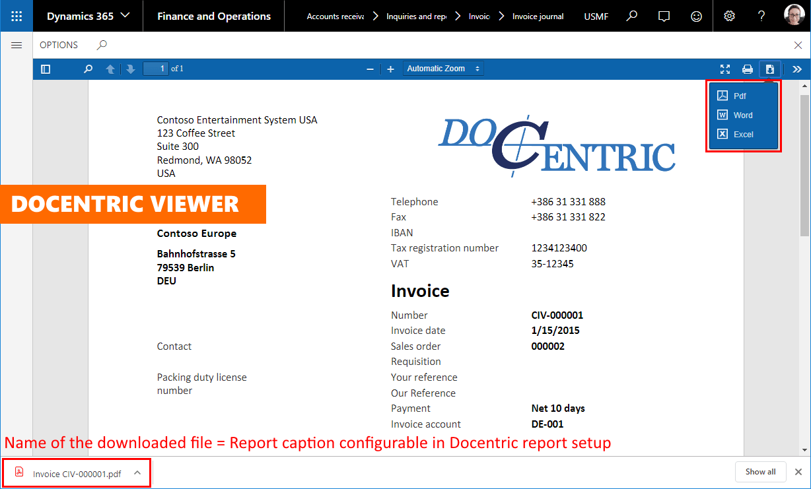Expand more viewer tools chevrons

pyautogui.click(x=797, y=69)
